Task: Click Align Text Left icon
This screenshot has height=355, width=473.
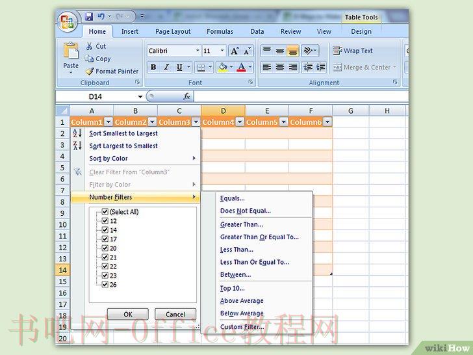Action: click(267, 67)
